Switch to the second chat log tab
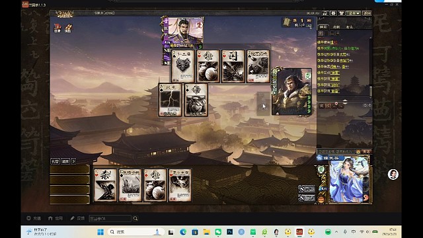The height and width of the screenshot is (238, 423). click(336, 26)
